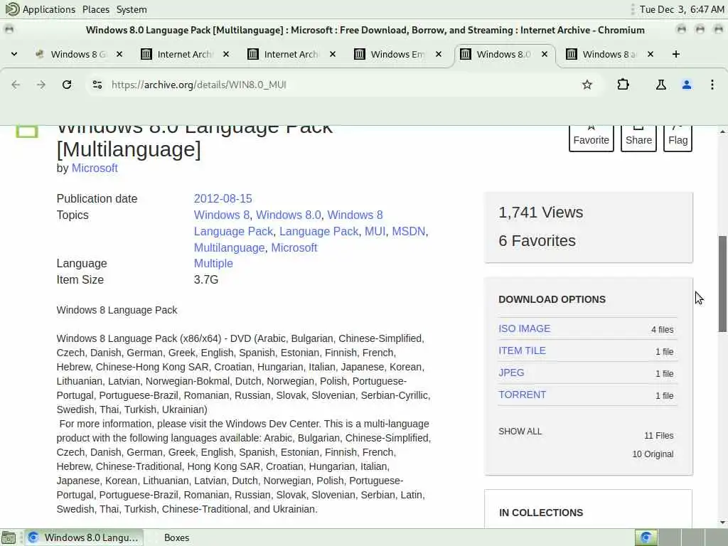Click the Debian logo menu icon
This screenshot has height=546, width=728.
point(12,9)
